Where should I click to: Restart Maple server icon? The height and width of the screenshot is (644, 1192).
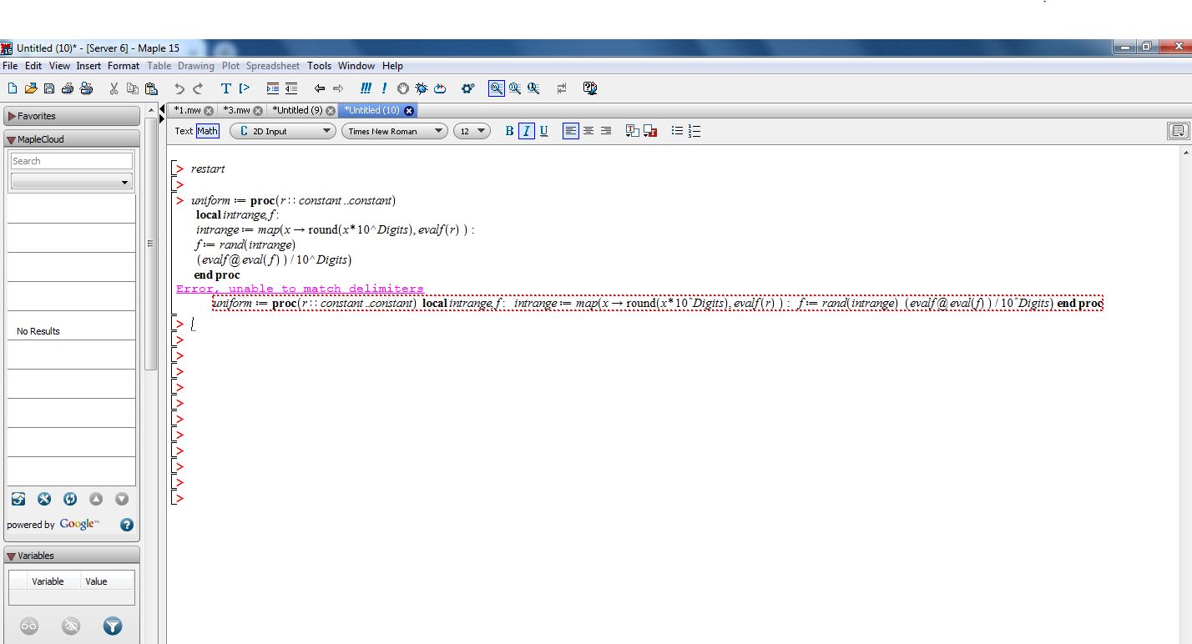pyautogui.click(x=440, y=88)
